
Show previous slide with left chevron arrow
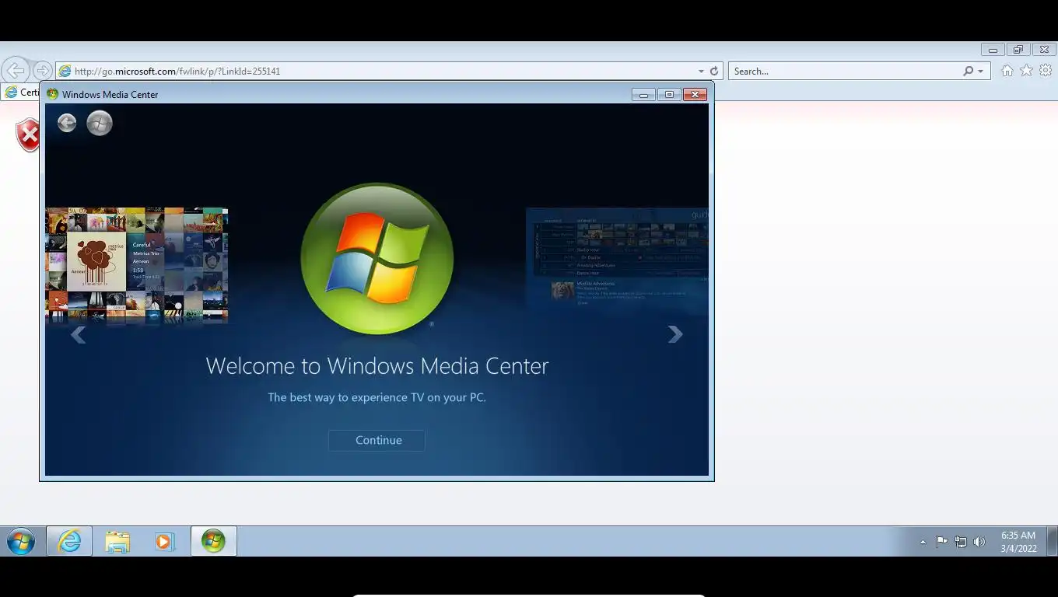tap(78, 335)
